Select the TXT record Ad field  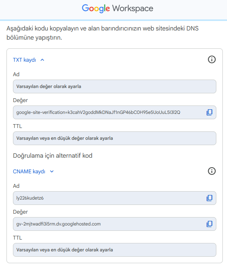click(x=115, y=86)
